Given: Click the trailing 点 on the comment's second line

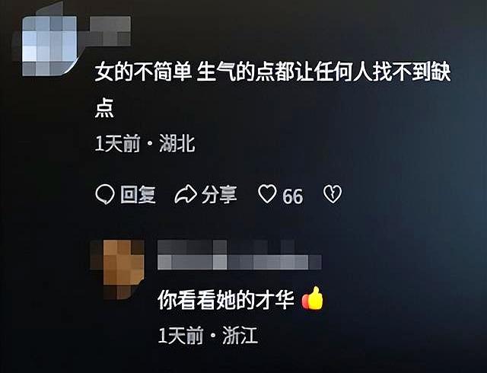Looking at the screenshot, I should (104, 109).
